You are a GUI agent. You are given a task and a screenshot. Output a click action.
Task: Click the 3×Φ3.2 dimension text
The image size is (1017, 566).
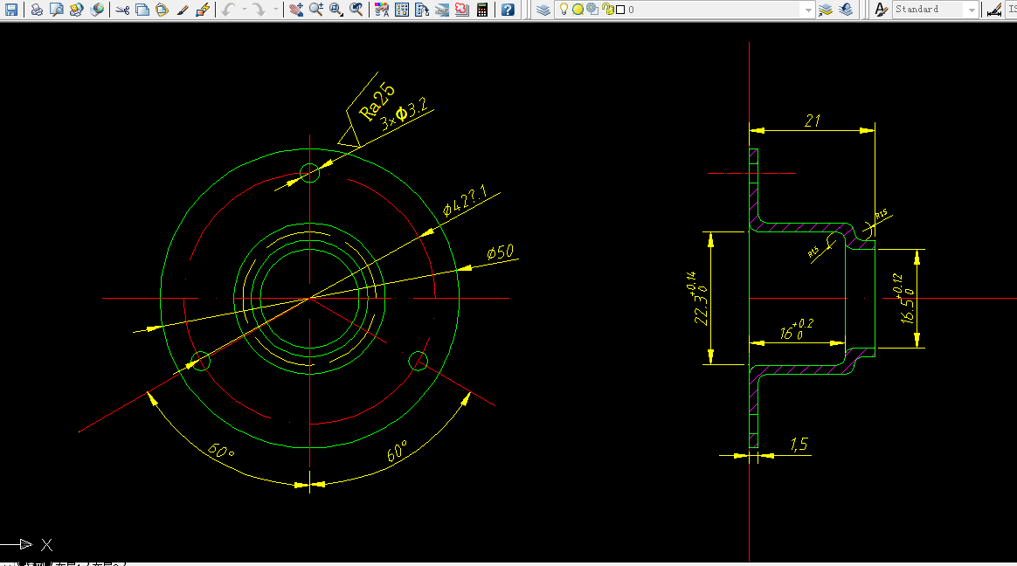point(404,114)
